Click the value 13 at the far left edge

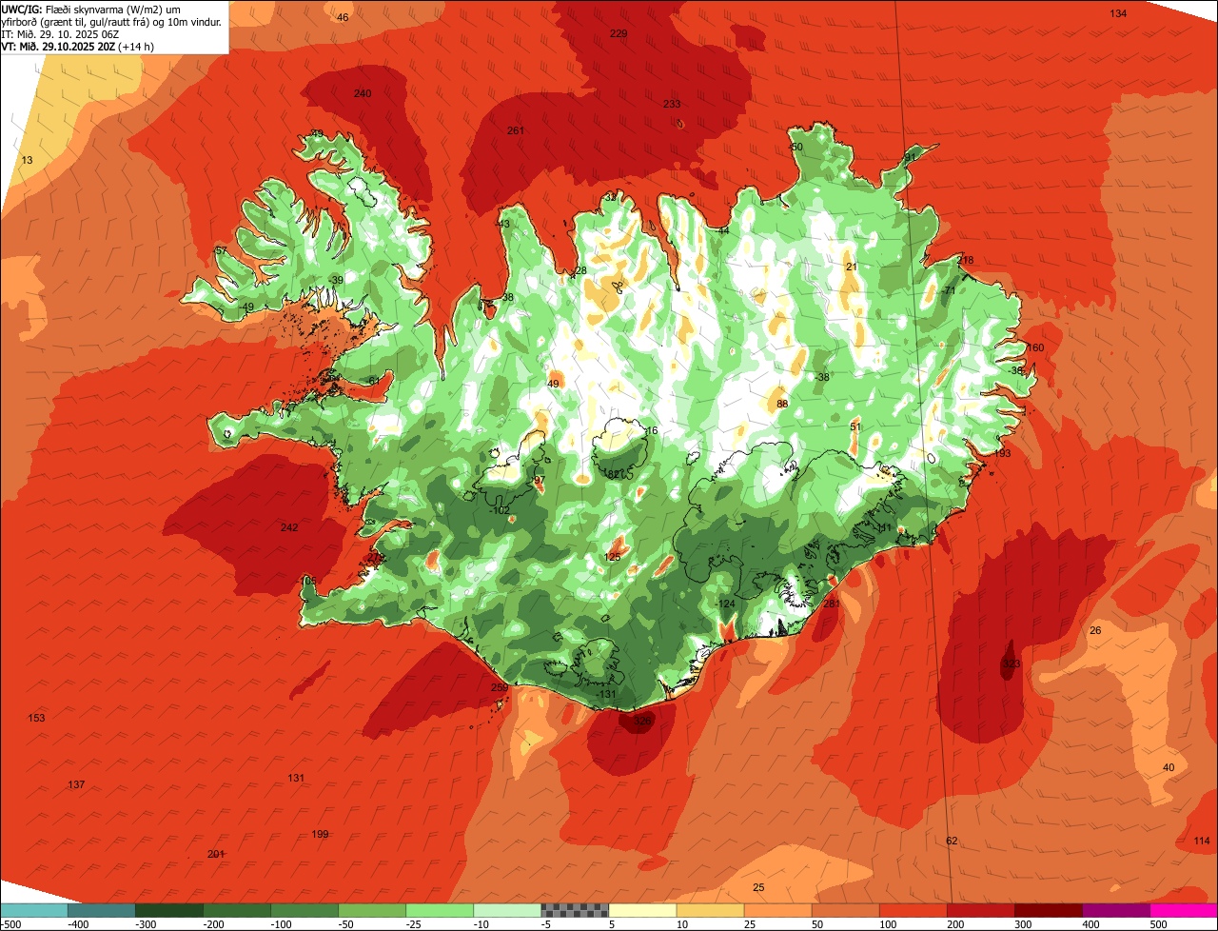point(27,160)
